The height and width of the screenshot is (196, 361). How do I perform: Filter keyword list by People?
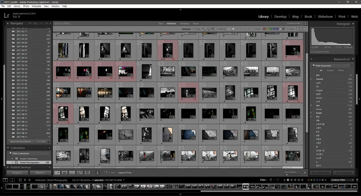pos(330,70)
